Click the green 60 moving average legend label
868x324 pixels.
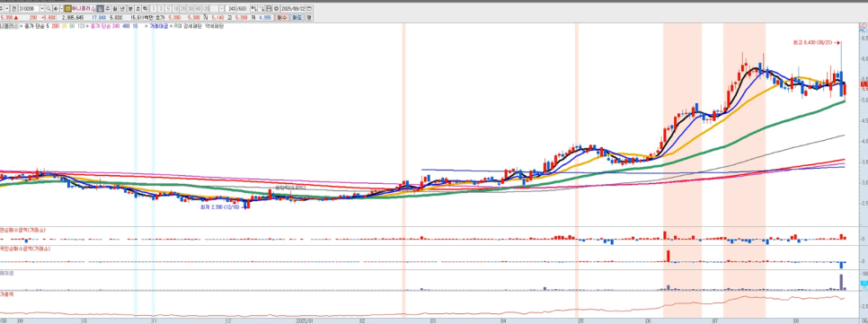click(x=72, y=26)
